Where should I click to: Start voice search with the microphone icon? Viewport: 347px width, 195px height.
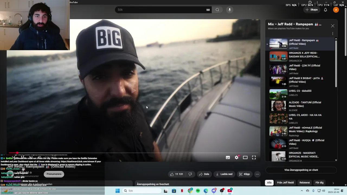tap(230, 10)
